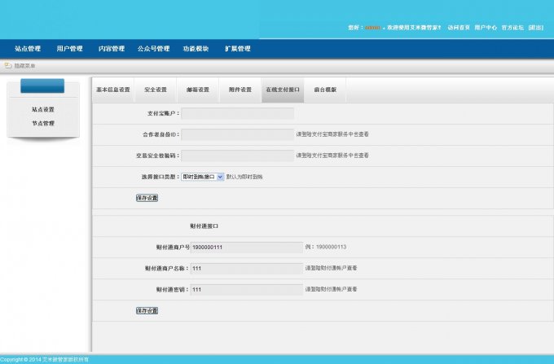Viewport: 554px width, 364px height.
Task: Click the 选择接口类型 label
Action: point(160,177)
